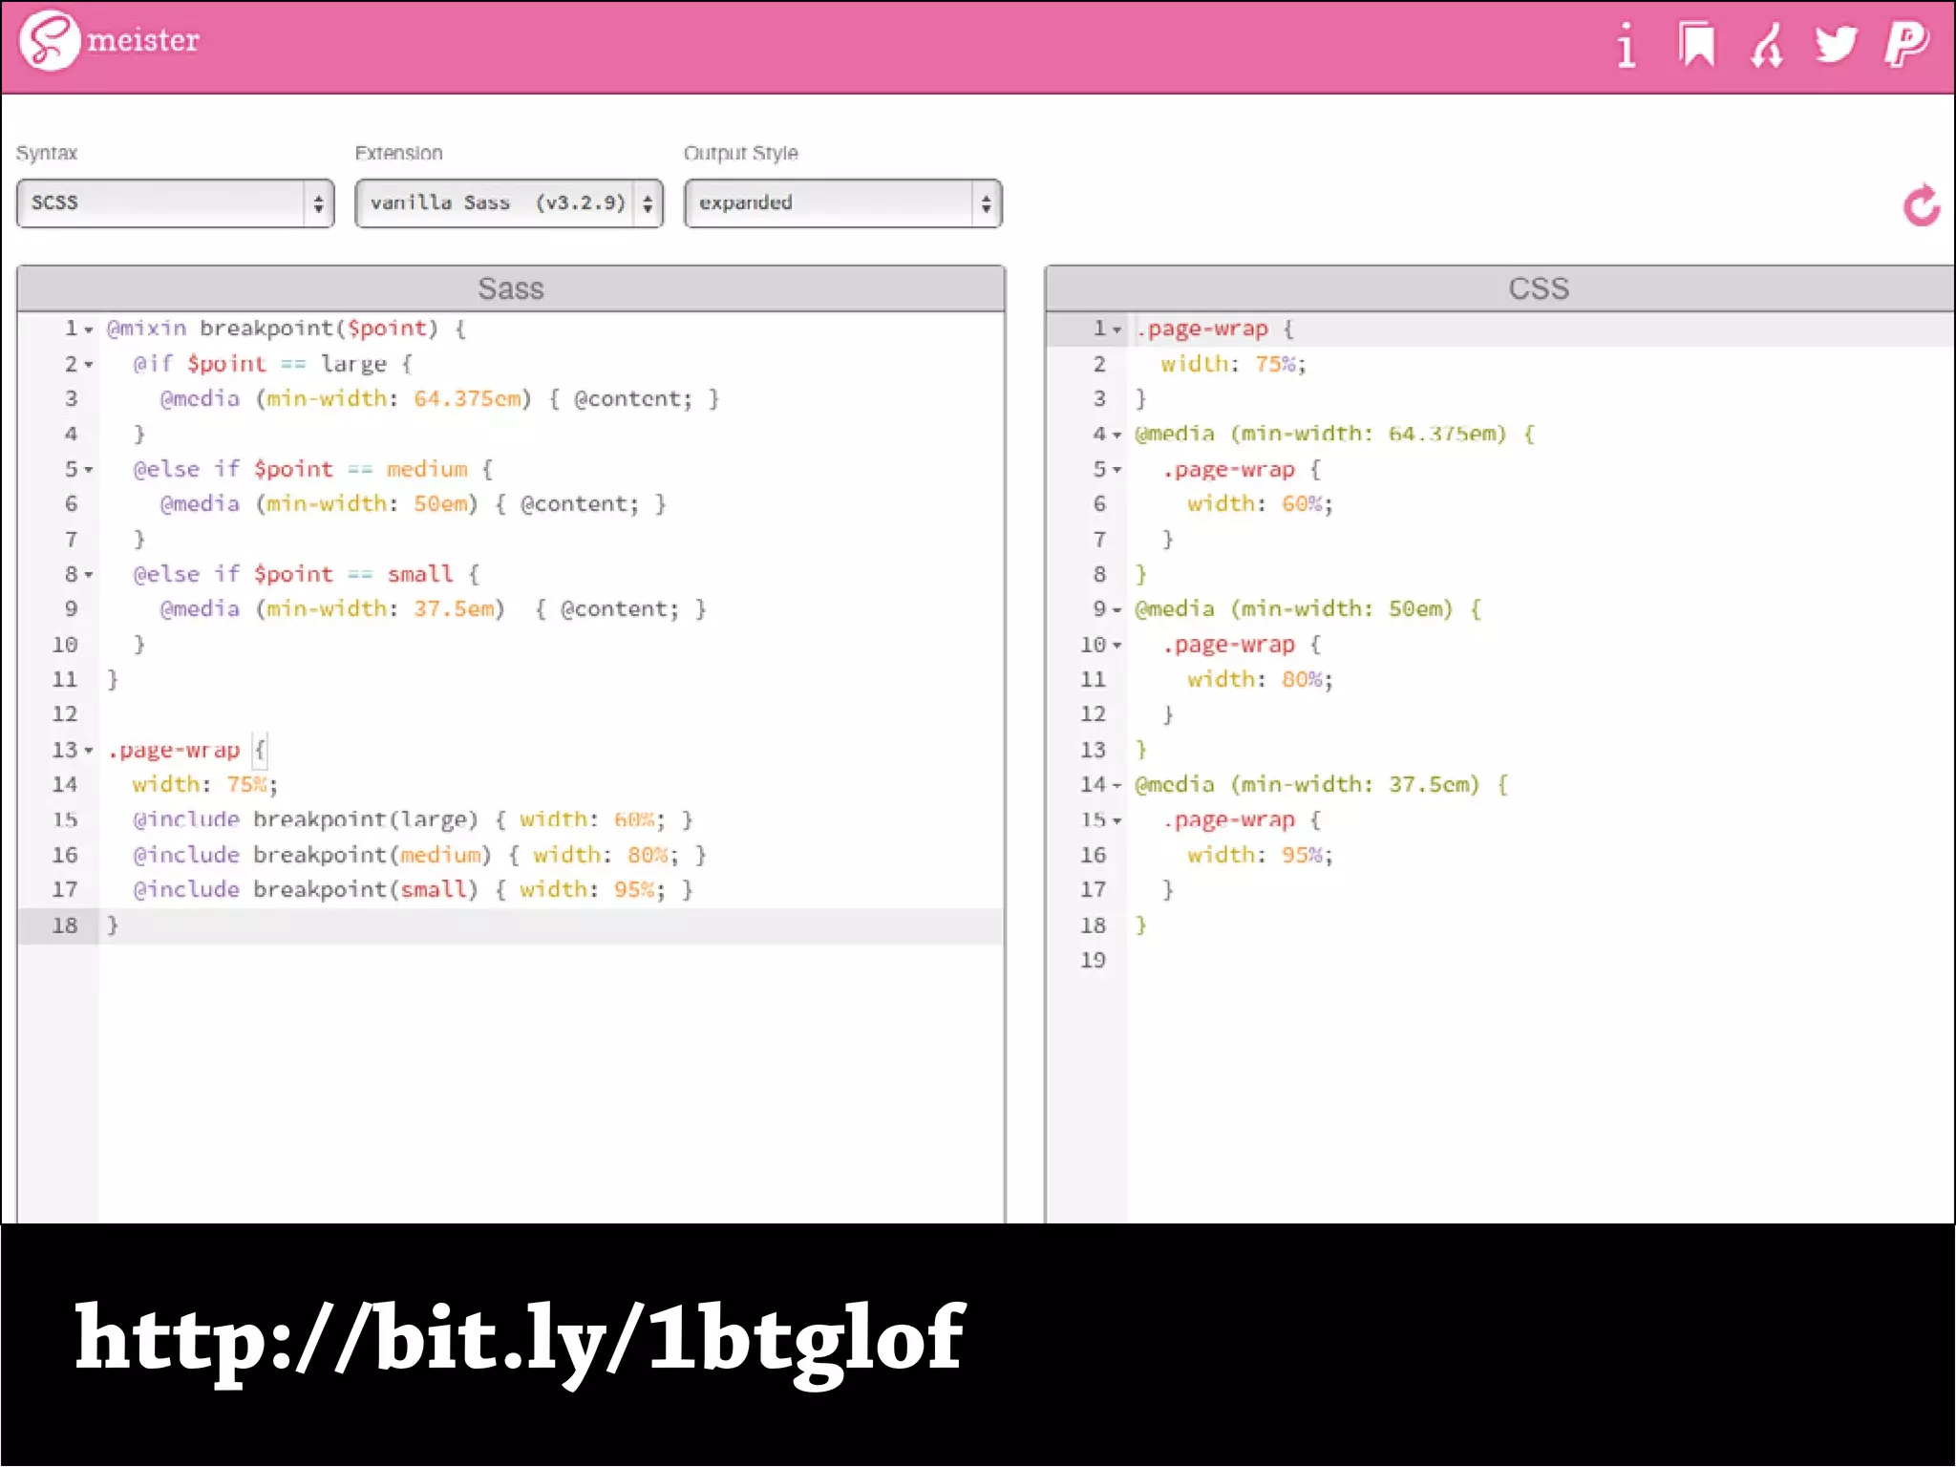Open the info icon in header

[x=1626, y=45]
